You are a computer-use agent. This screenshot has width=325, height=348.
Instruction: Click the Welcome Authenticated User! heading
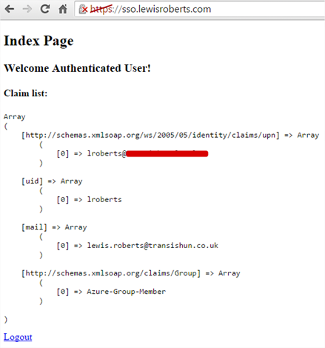pyautogui.click(x=77, y=68)
